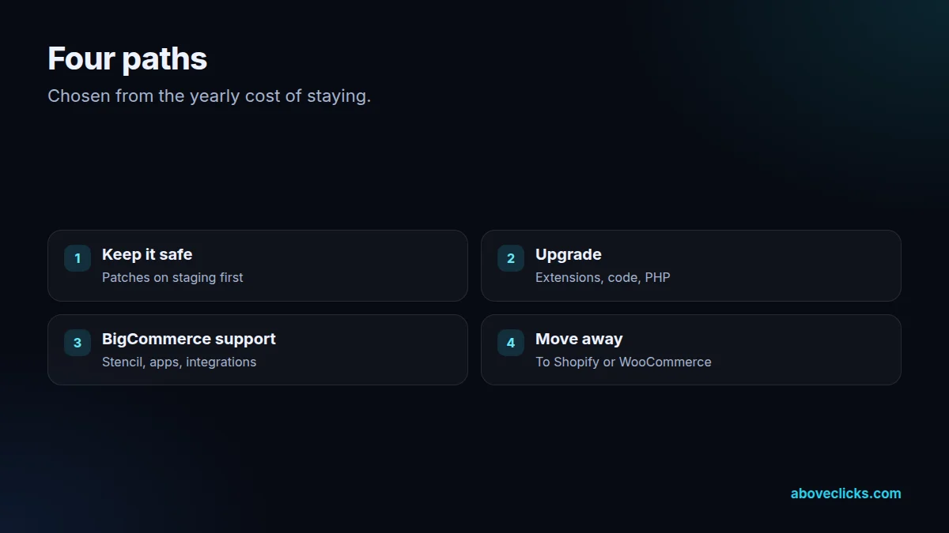Select the Upgrade card

691,265
